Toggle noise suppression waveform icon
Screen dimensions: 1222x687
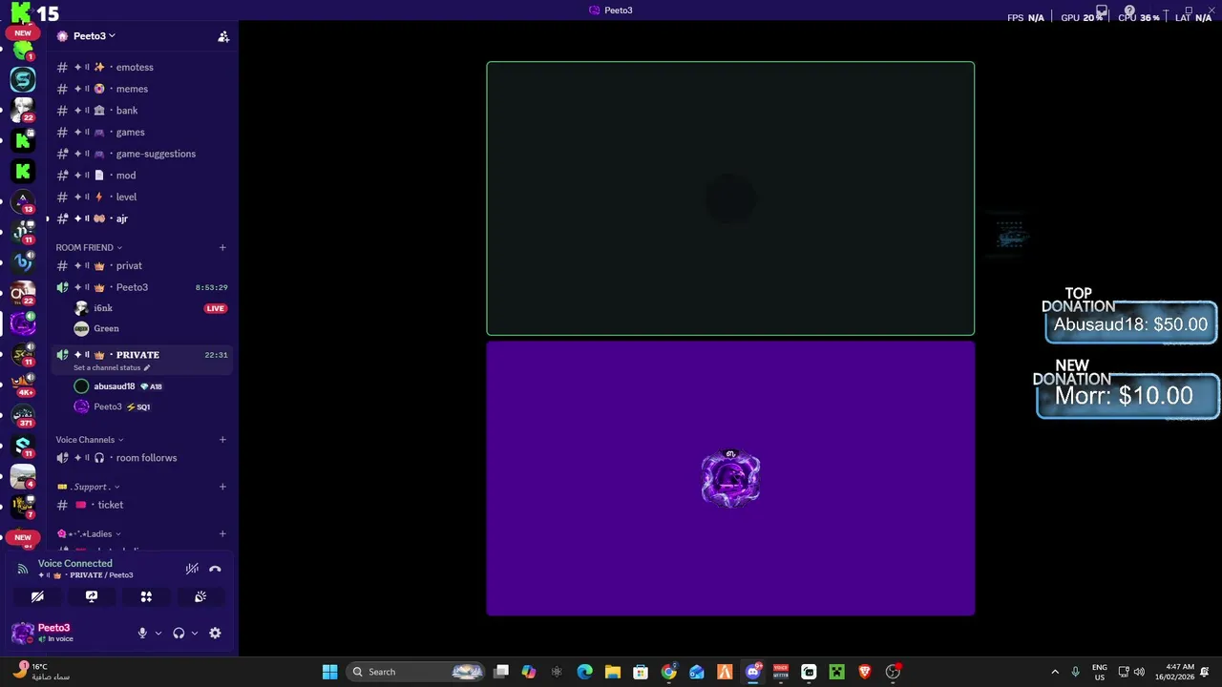[192, 569]
